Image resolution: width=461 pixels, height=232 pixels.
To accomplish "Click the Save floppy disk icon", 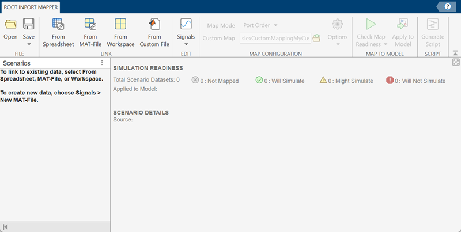I will tap(29, 25).
